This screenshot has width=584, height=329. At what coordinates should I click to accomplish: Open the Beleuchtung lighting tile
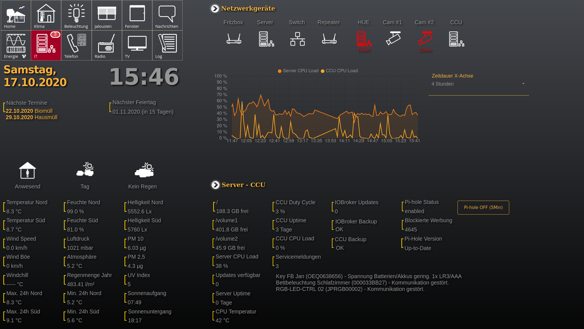[x=76, y=15]
